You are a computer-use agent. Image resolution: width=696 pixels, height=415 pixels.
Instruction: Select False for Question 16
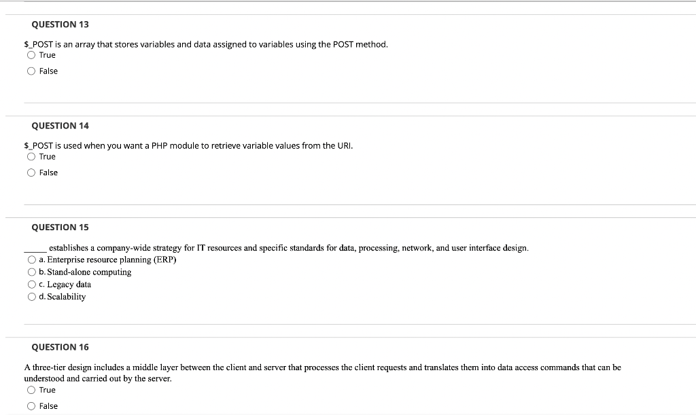[x=31, y=405]
